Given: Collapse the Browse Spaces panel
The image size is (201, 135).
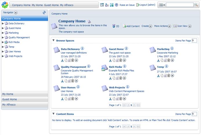Looking at the screenshot, I should point(53,40).
